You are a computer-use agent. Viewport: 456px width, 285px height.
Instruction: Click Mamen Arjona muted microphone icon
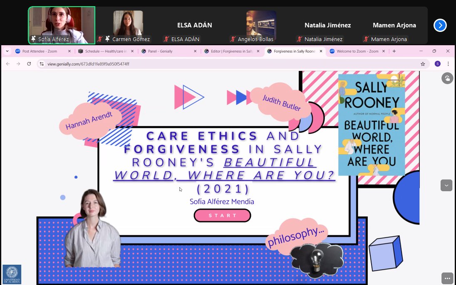coord(366,39)
